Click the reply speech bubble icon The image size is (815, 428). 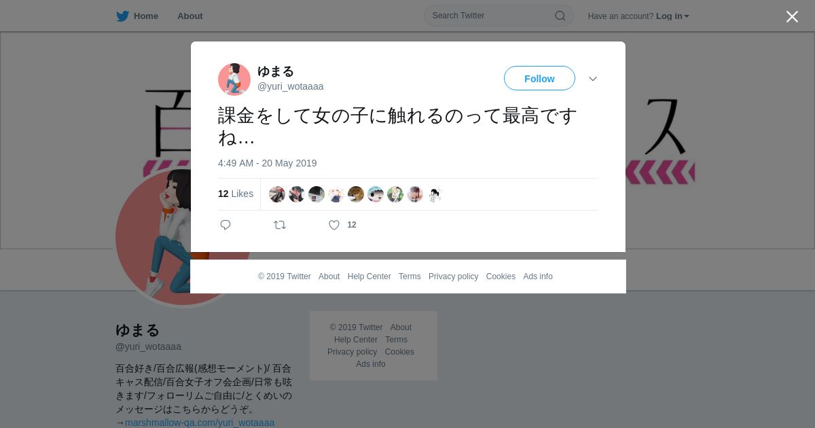click(x=225, y=225)
